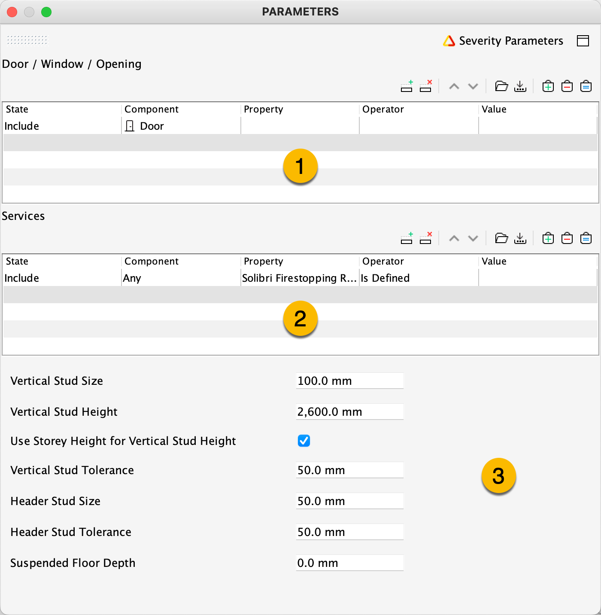The height and width of the screenshot is (615, 601).
Task: Click State column header in Door/Window/Opening table
Action: (x=62, y=109)
